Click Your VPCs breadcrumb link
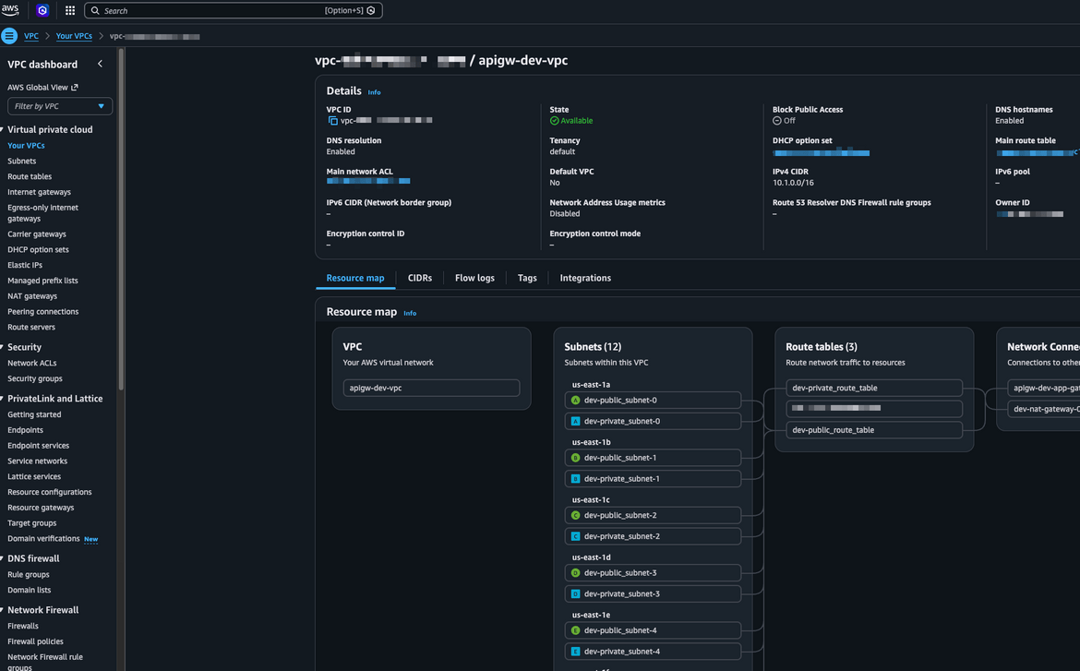Viewport: 1080px width, 671px height. 74,36
